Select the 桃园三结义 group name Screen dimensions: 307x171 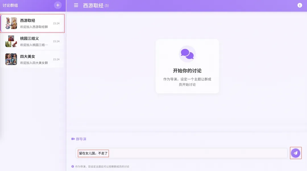(29, 39)
